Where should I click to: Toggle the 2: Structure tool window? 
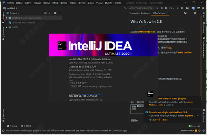(3, 33)
